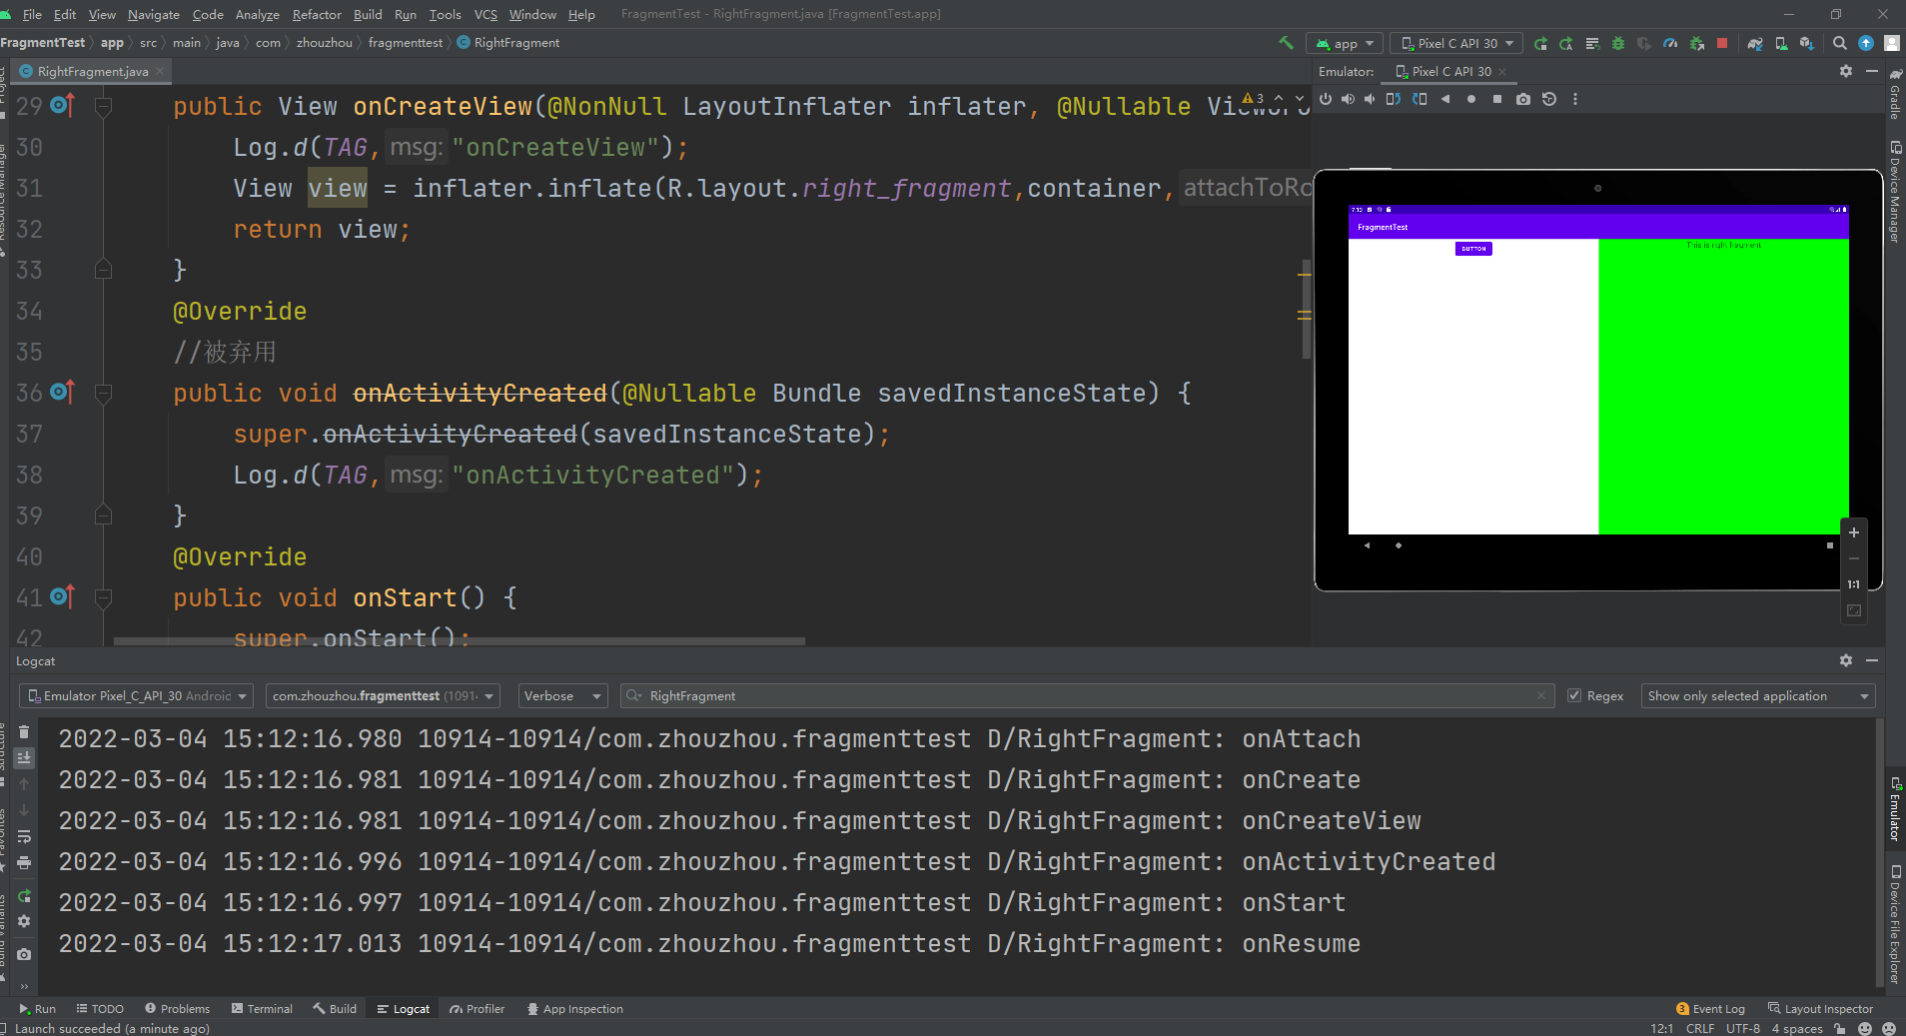Open the TODO tool window
The image size is (1906, 1036).
100,1009
